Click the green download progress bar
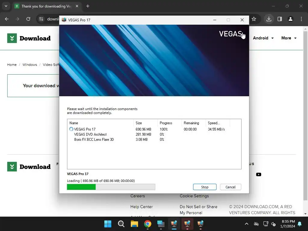The height and width of the screenshot is (231, 308). tap(111, 187)
